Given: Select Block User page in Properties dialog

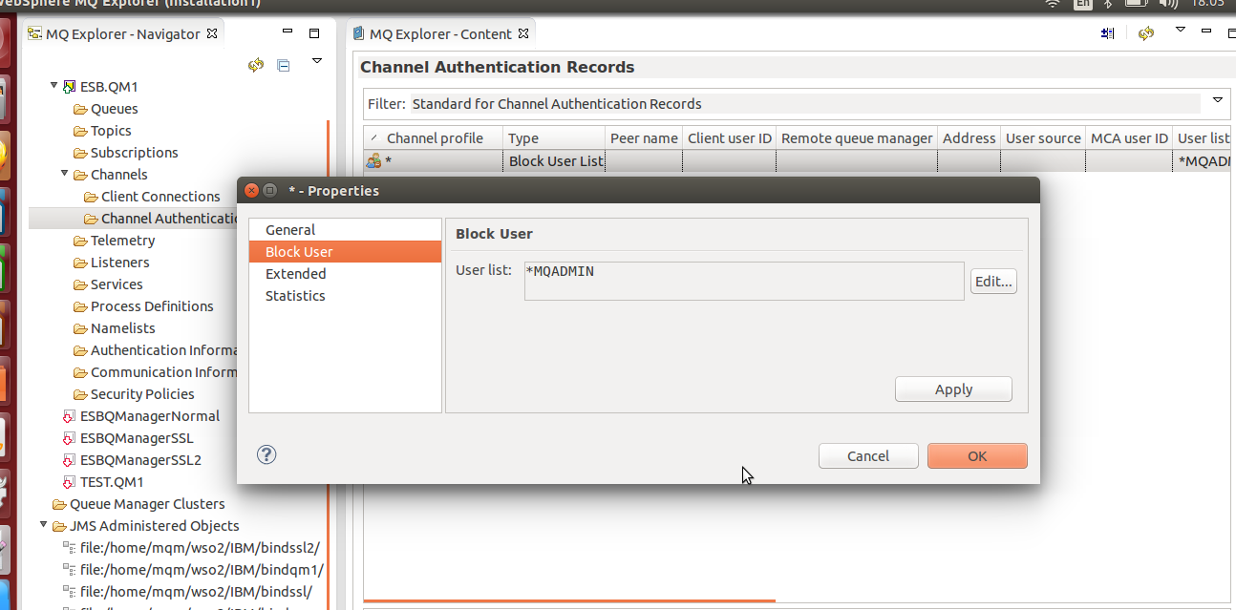Looking at the screenshot, I should [345, 252].
